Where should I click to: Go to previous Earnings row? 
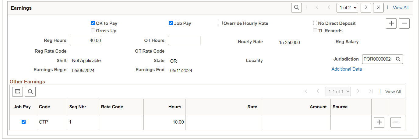[x=329, y=8]
